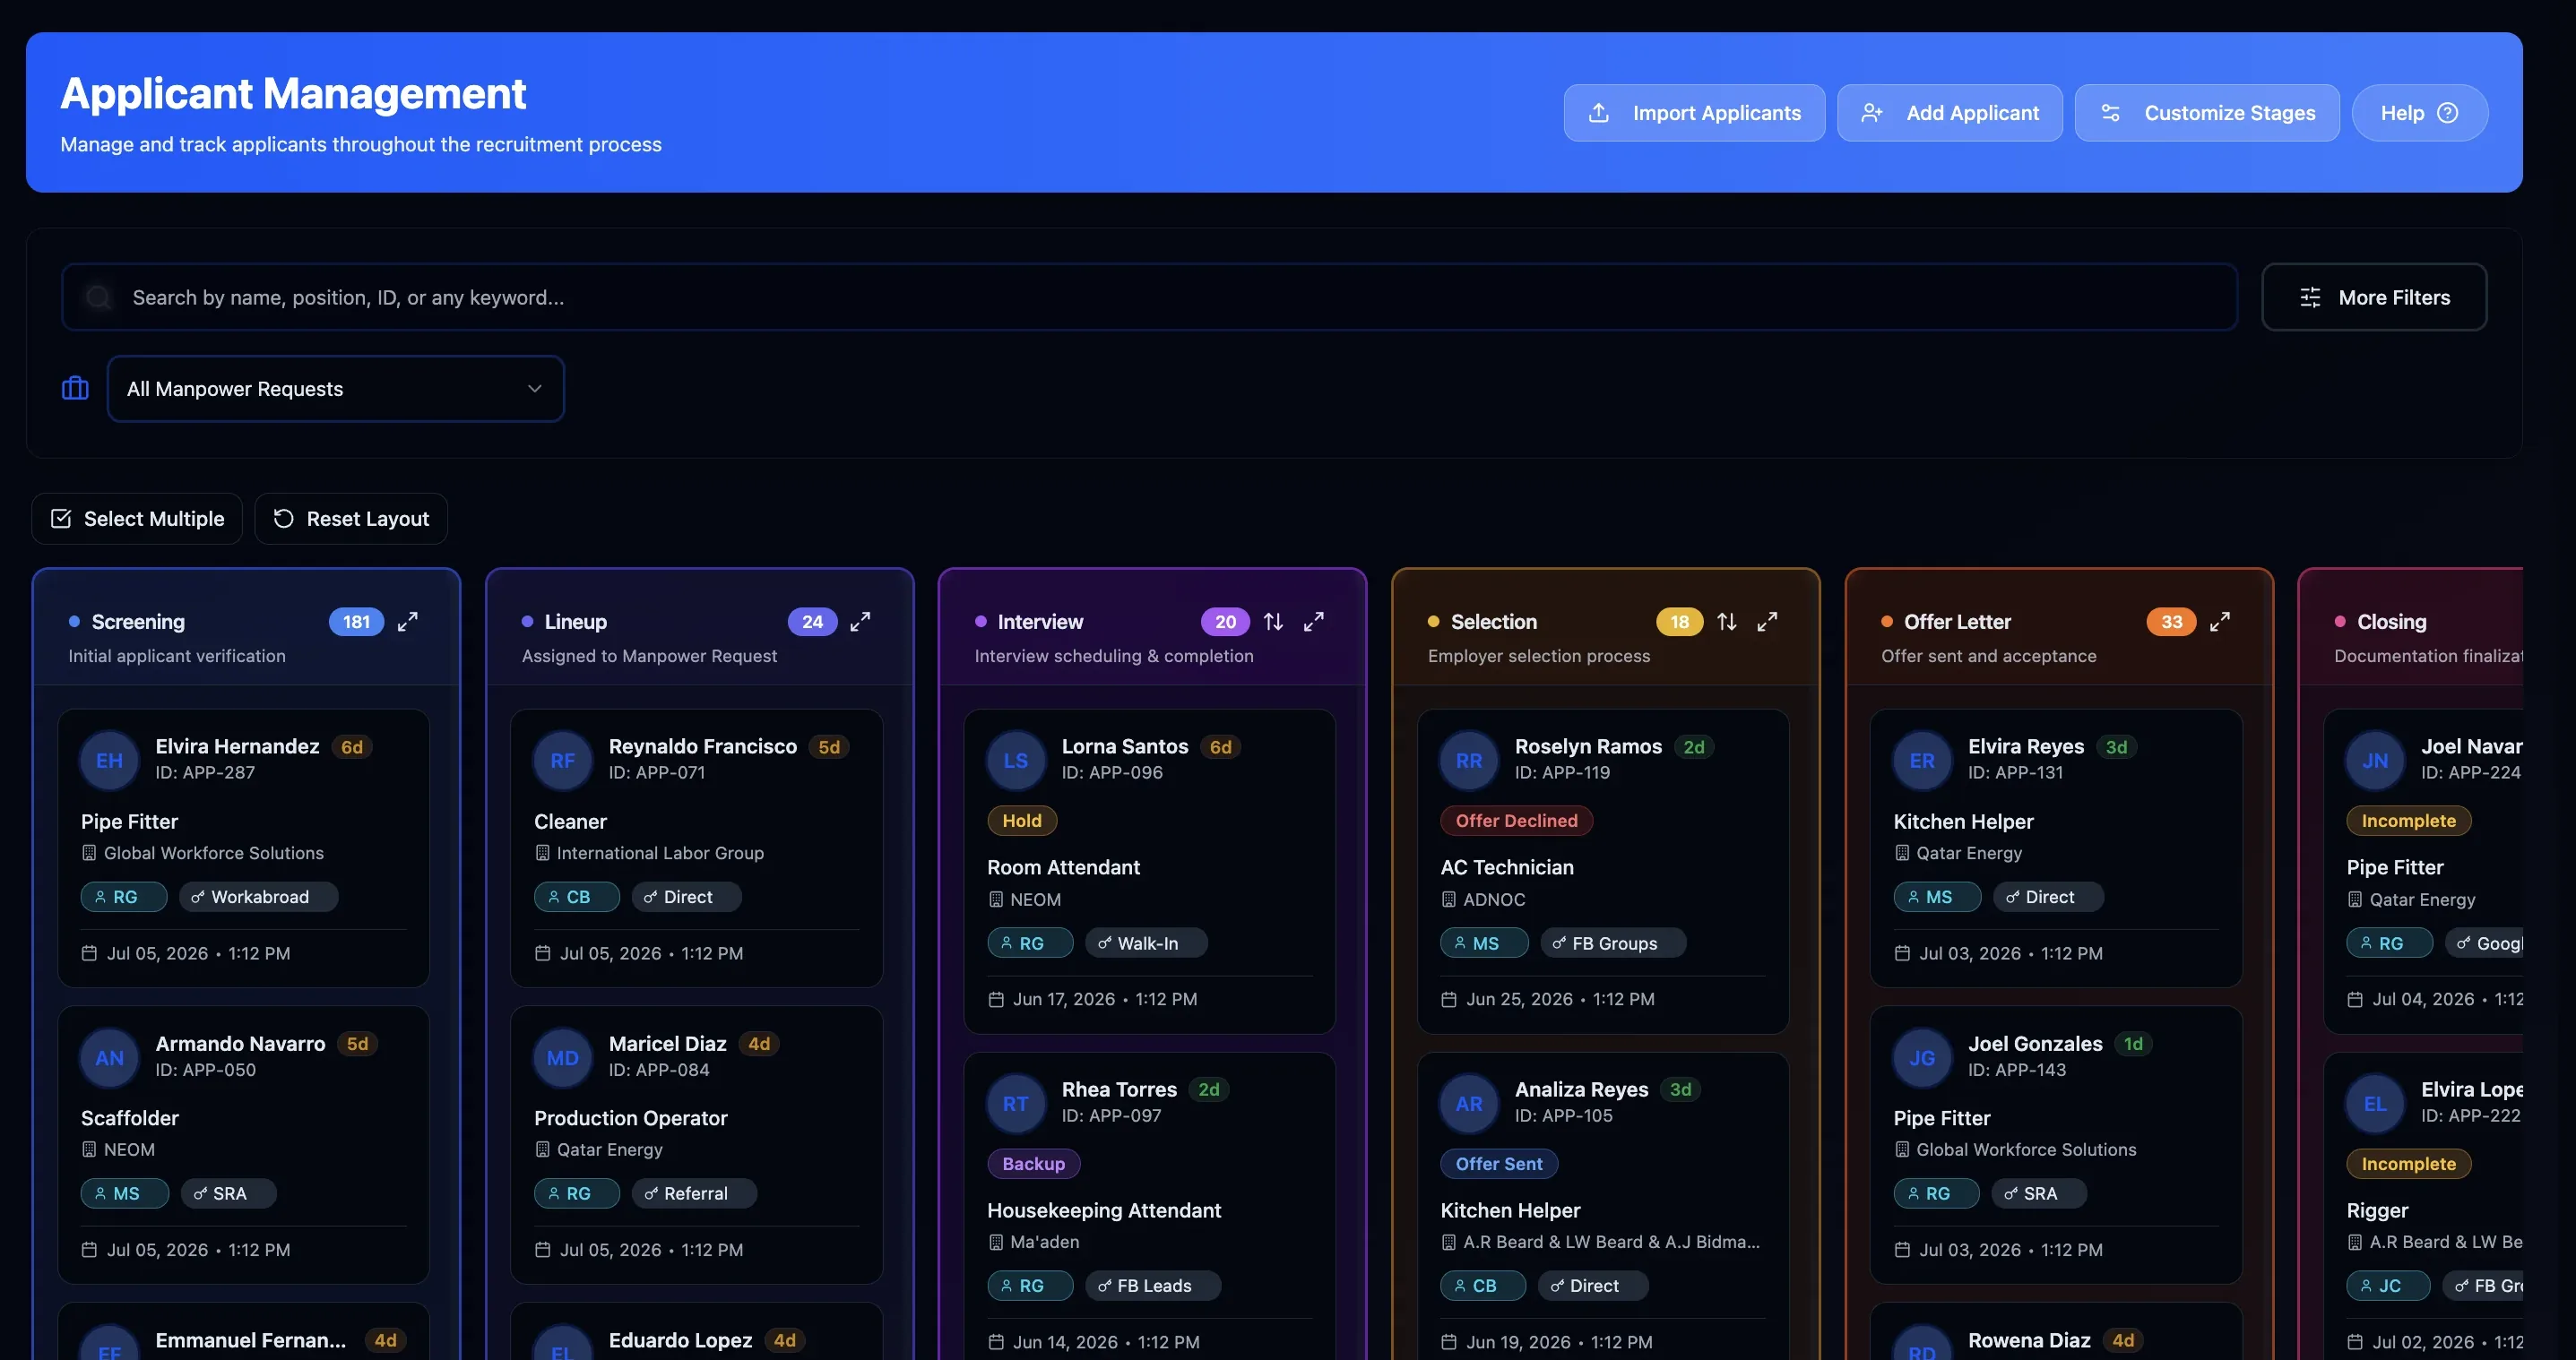Open More Filters panel

coord(2374,297)
